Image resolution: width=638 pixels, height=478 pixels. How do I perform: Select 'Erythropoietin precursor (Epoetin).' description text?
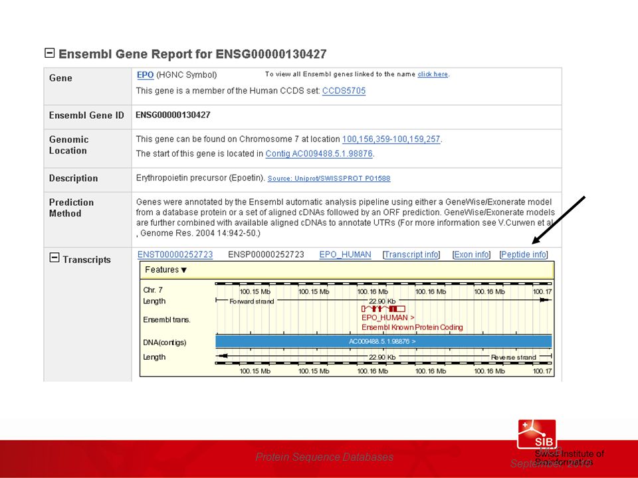coord(201,178)
